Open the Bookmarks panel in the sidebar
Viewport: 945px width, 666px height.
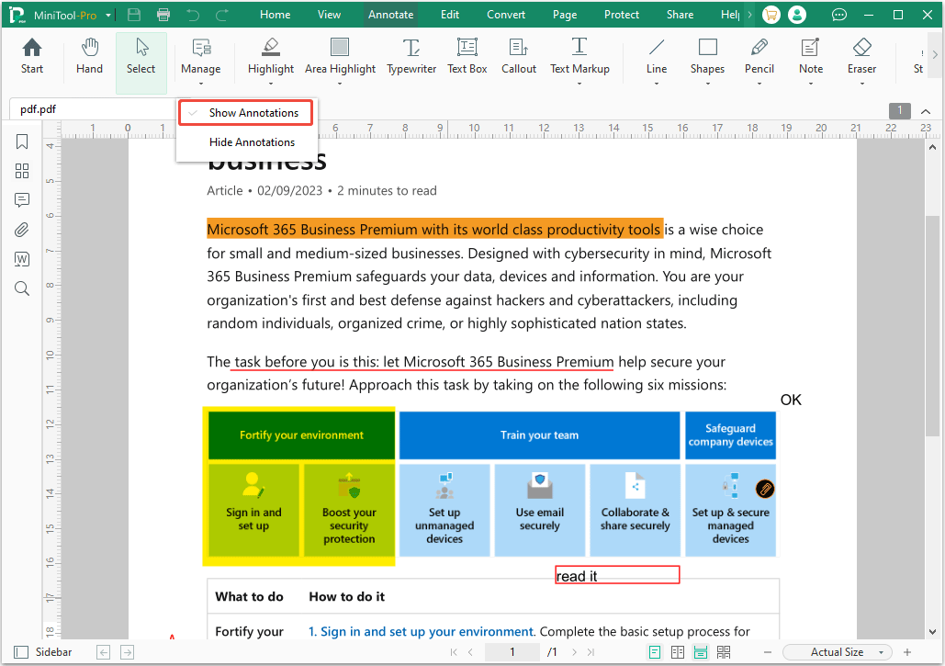[x=21, y=141]
